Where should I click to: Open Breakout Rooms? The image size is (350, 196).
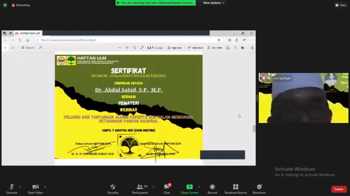click(236, 189)
